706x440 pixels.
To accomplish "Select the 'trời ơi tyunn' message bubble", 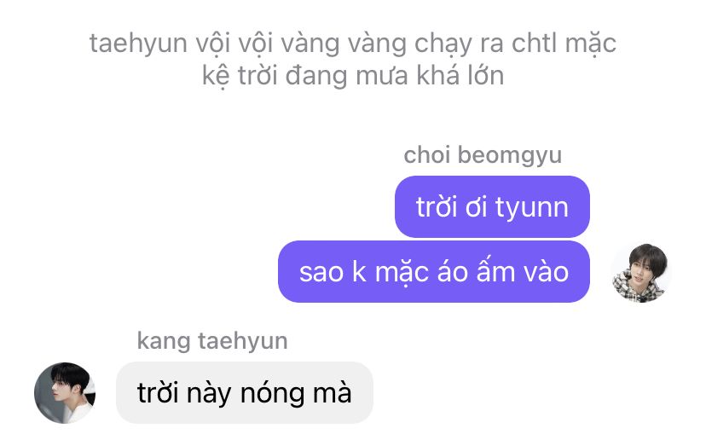I will [x=492, y=206].
